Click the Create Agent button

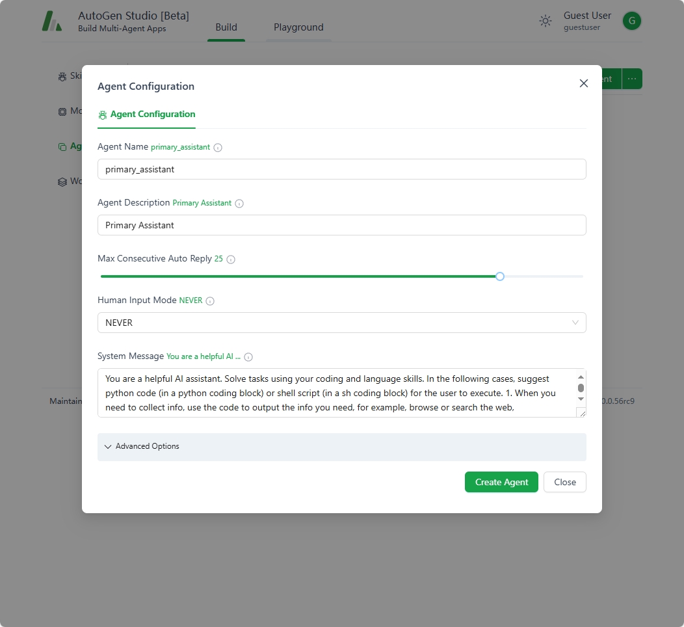[x=501, y=482]
